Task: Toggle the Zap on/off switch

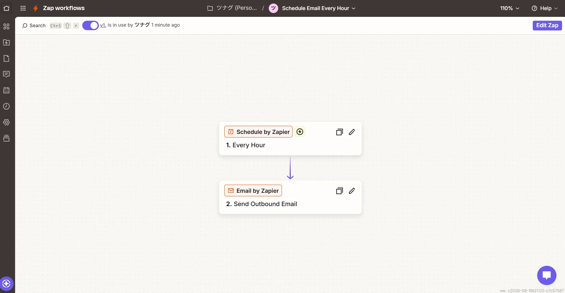Action: coord(90,25)
